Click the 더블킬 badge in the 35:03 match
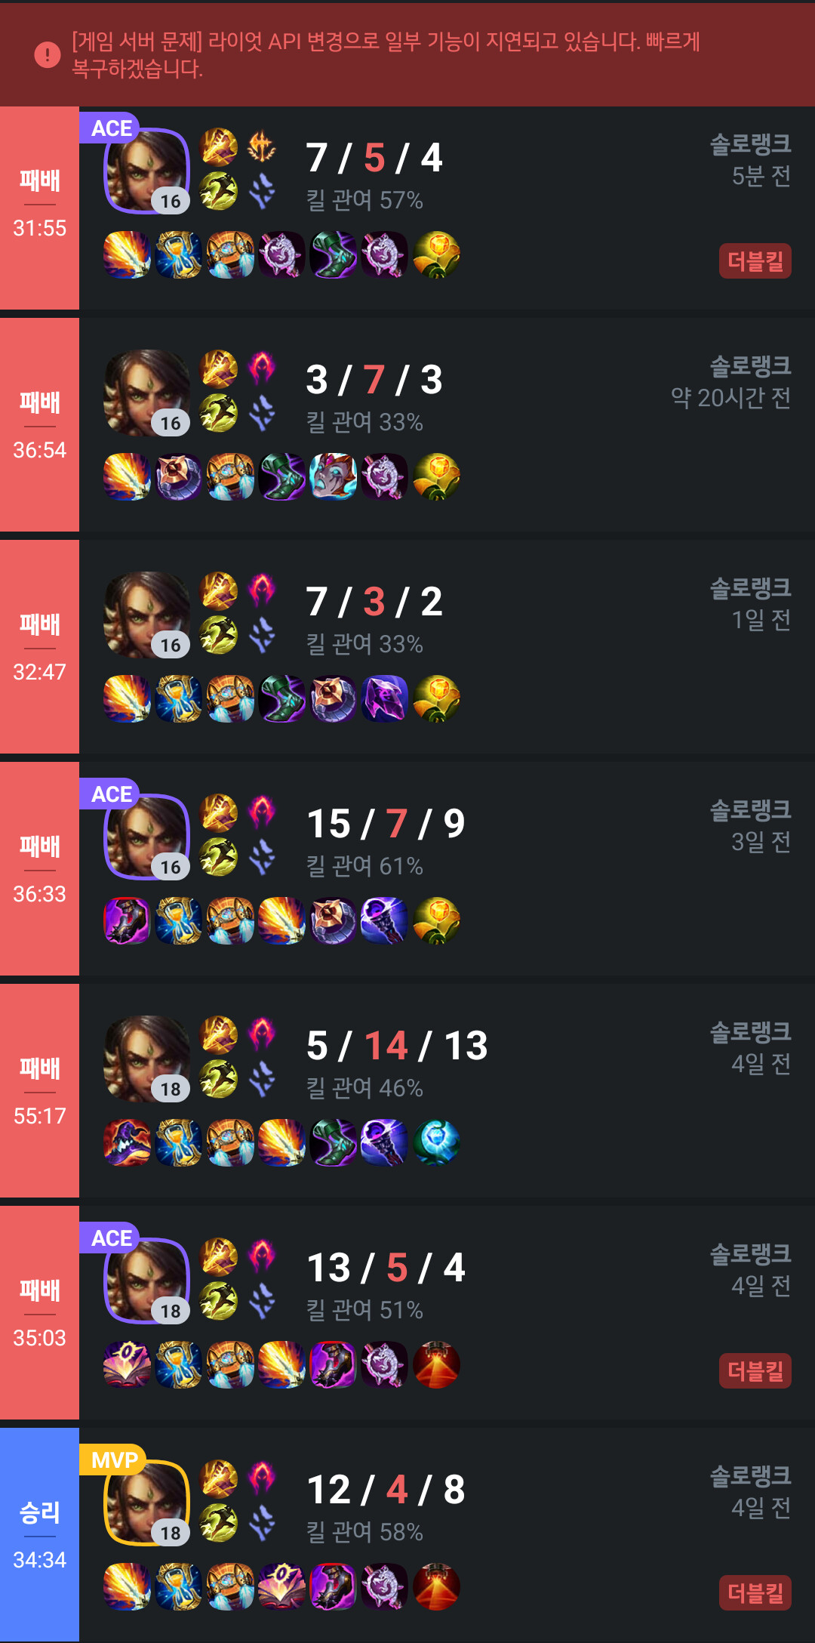815x1643 pixels. (755, 1371)
